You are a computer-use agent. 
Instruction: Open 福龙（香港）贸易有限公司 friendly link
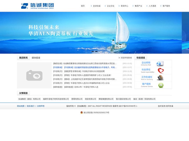coord(144,99)
